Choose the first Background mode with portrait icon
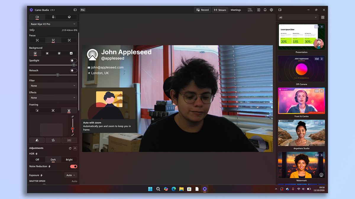The height and width of the screenshot is (199, 355). 35,53
